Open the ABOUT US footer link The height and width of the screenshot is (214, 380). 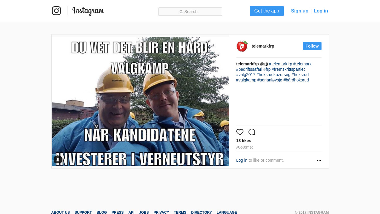tap(61, 213)
